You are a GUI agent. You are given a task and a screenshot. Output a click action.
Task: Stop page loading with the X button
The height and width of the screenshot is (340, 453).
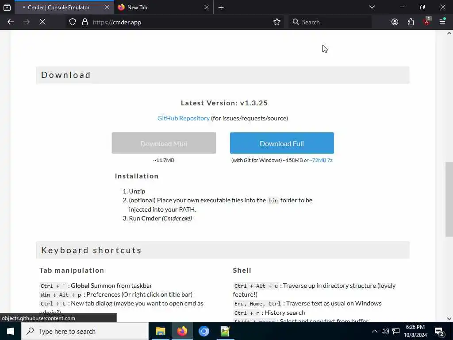tap(42, 22)
